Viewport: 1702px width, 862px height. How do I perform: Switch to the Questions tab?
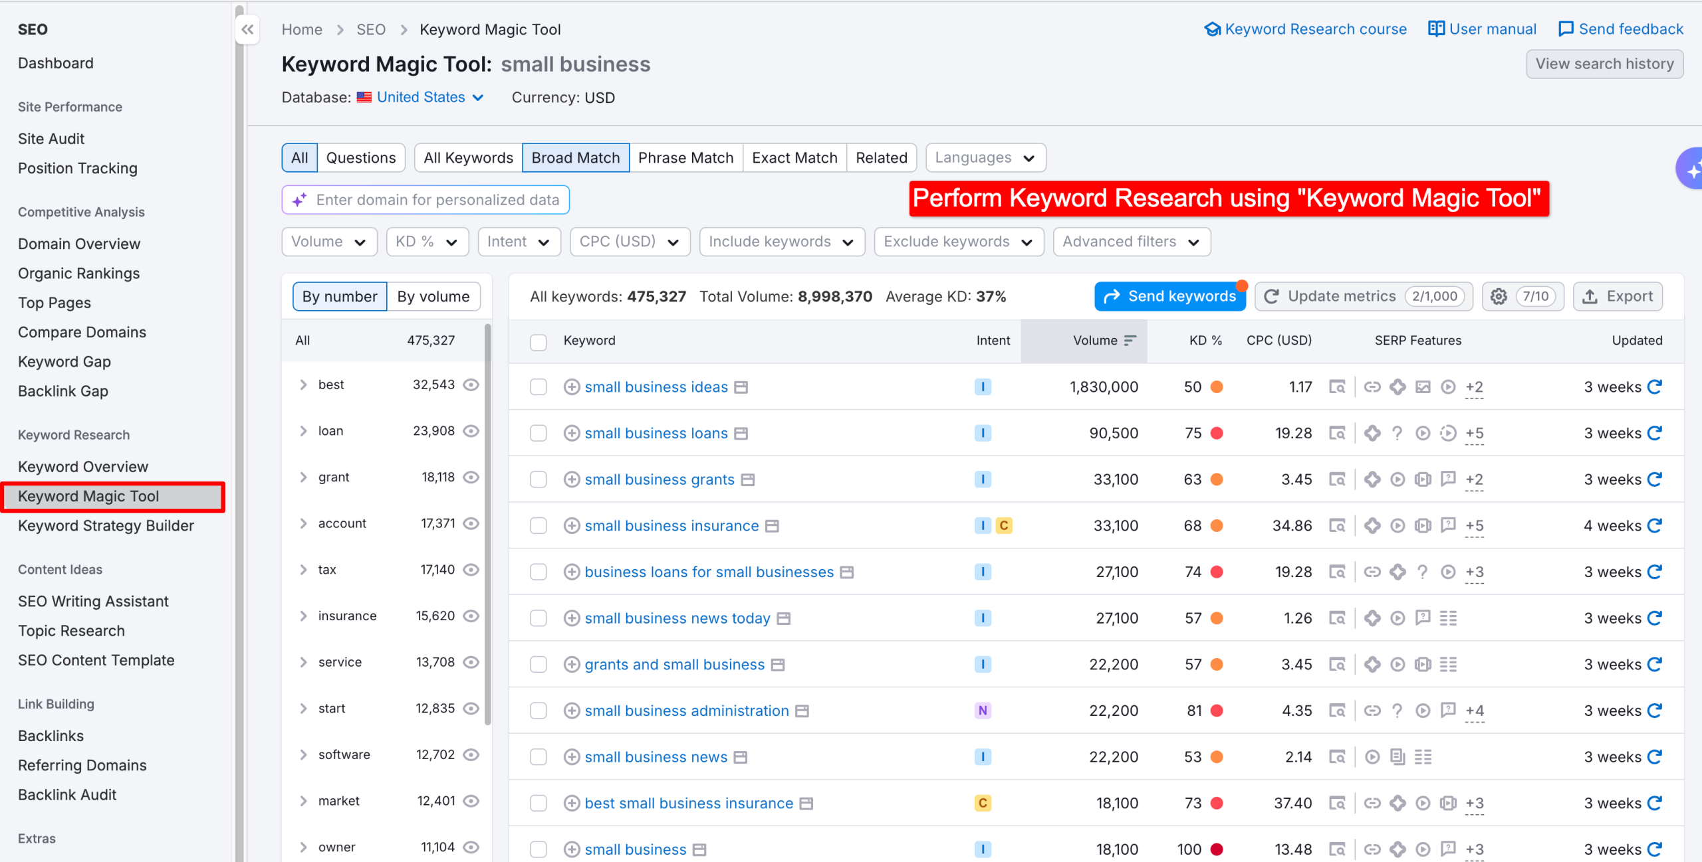tap(361, 157)
